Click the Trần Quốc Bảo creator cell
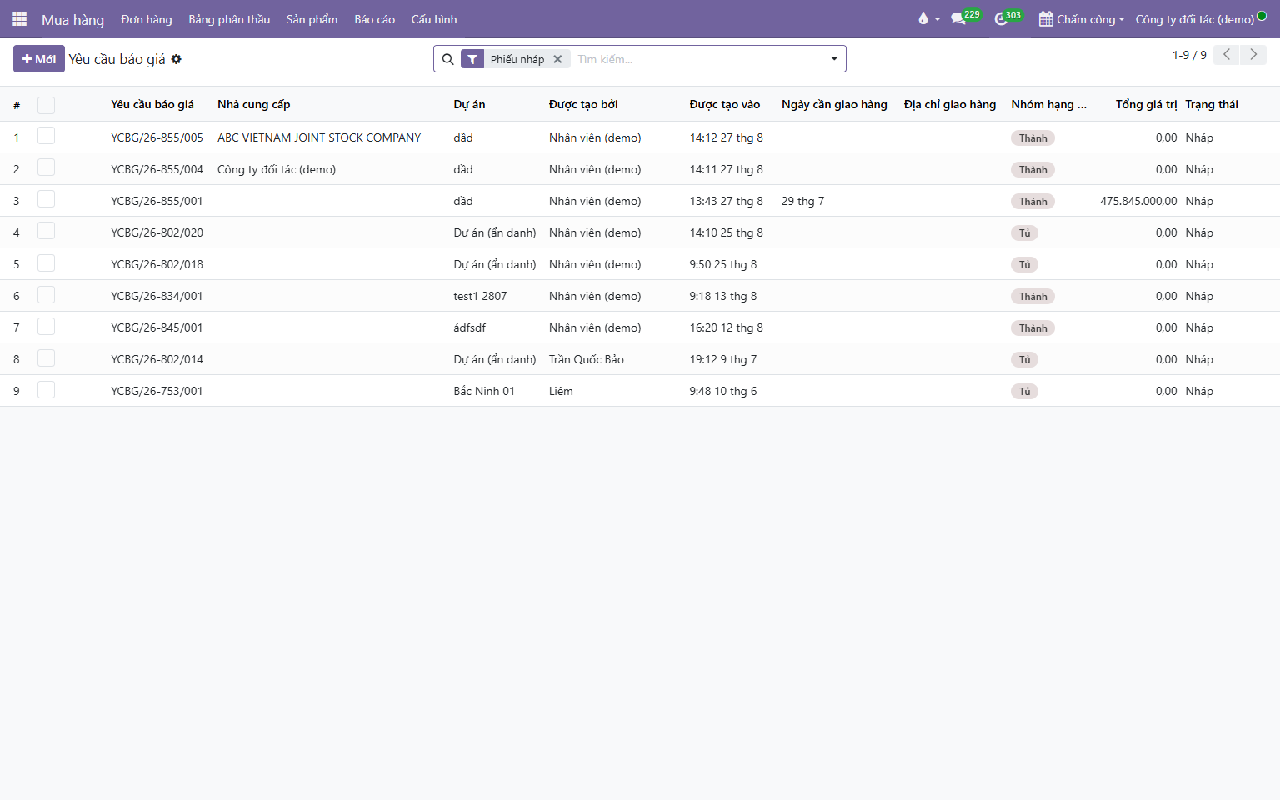The image size is (1280, 800). [x=587, y=359]
